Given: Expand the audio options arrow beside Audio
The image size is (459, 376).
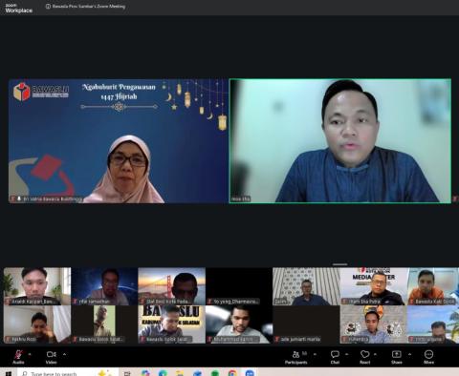Looking at the screenshot, I should coord(30,354).
